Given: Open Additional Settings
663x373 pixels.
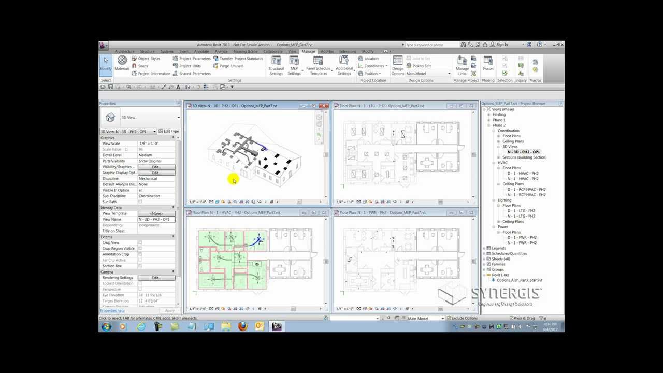Looking at the screenshot, I should pyautogui.click(x=344, y=65).
